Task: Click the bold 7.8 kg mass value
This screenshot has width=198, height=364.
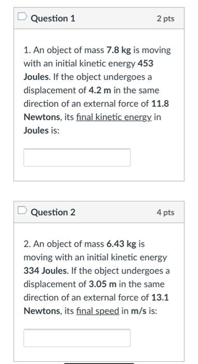Action: coord(119,50)
